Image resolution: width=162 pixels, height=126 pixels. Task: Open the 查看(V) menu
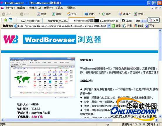(48, 8)
